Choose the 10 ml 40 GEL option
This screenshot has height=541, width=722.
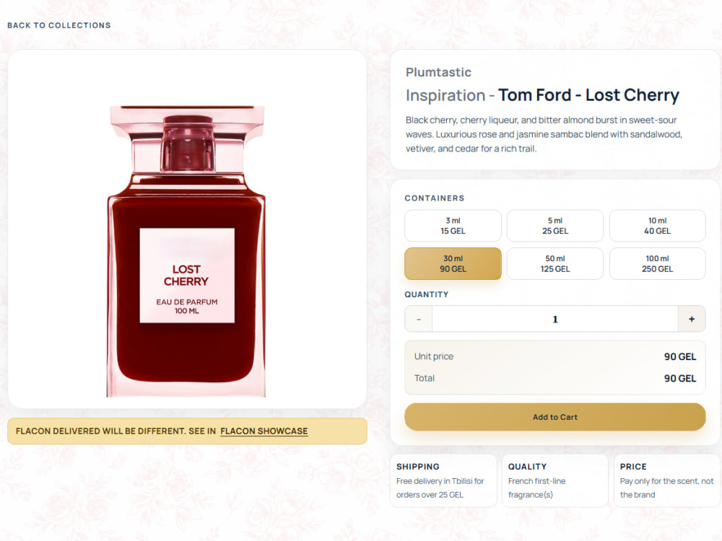pos(657,226)
